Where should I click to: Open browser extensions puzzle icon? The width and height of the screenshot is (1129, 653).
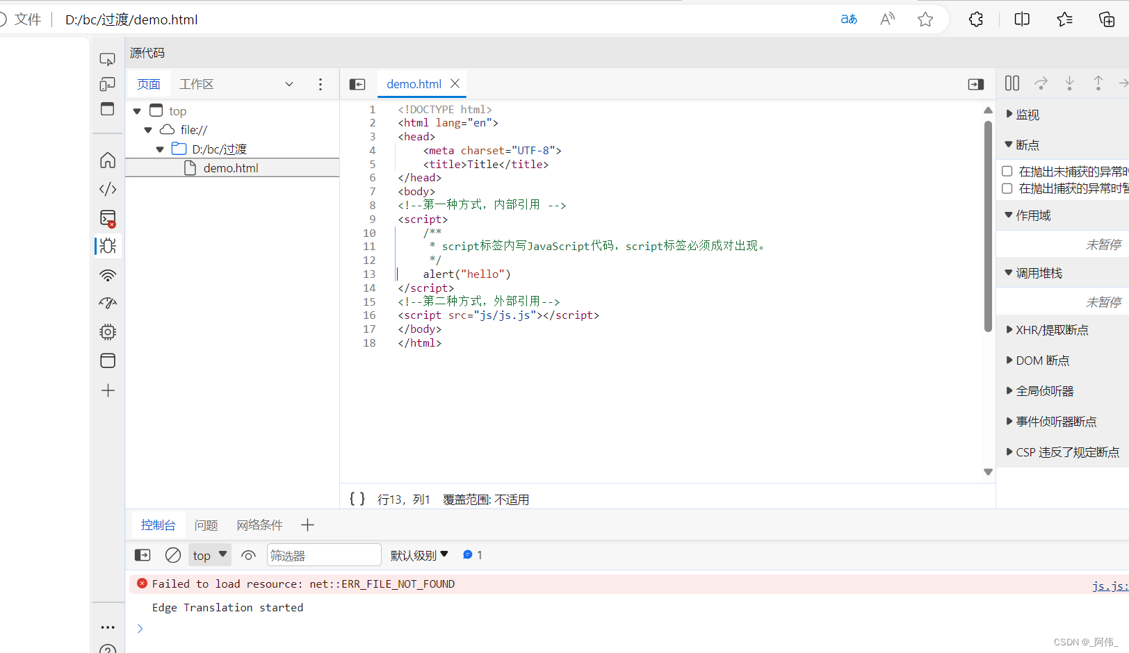point(976,19)
